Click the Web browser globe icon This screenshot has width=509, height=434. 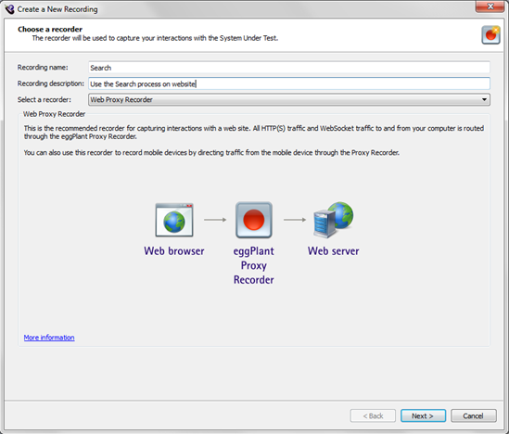point(174,220)
